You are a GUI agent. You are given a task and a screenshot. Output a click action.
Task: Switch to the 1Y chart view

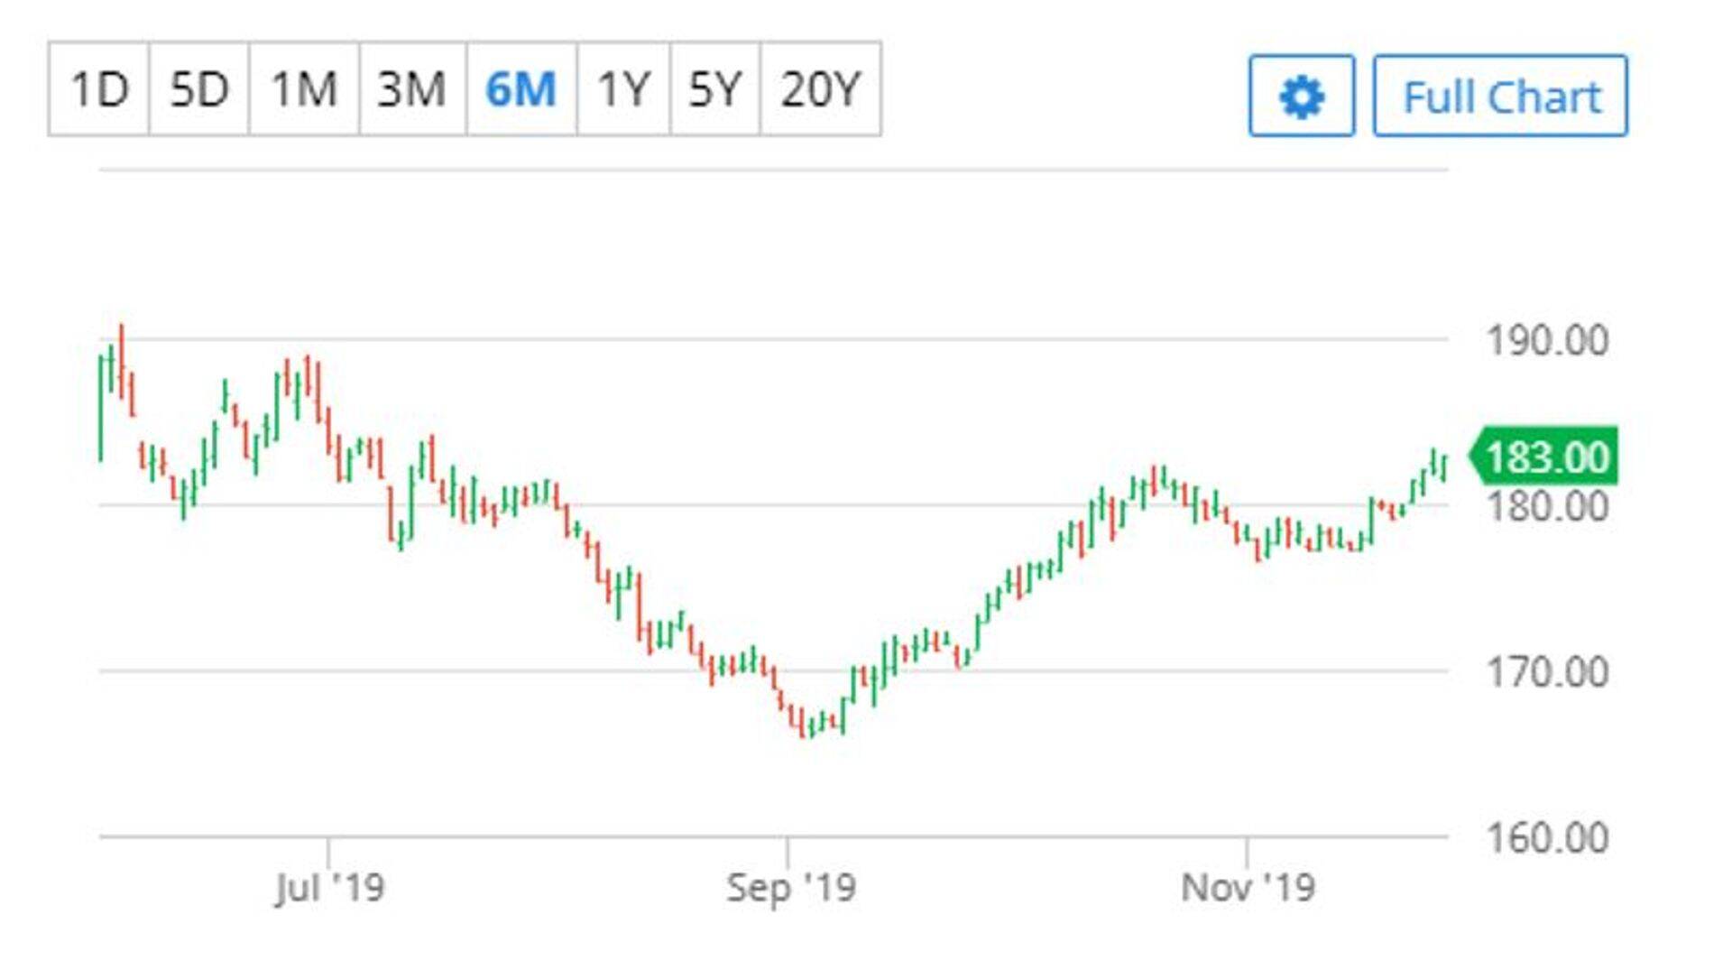(623, 89)
